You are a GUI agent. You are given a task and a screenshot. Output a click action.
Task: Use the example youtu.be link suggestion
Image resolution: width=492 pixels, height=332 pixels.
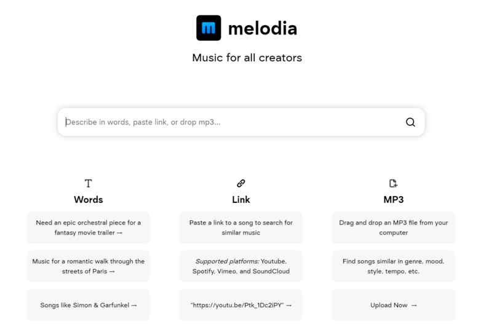pyautogui.click(x=241, y=305)
